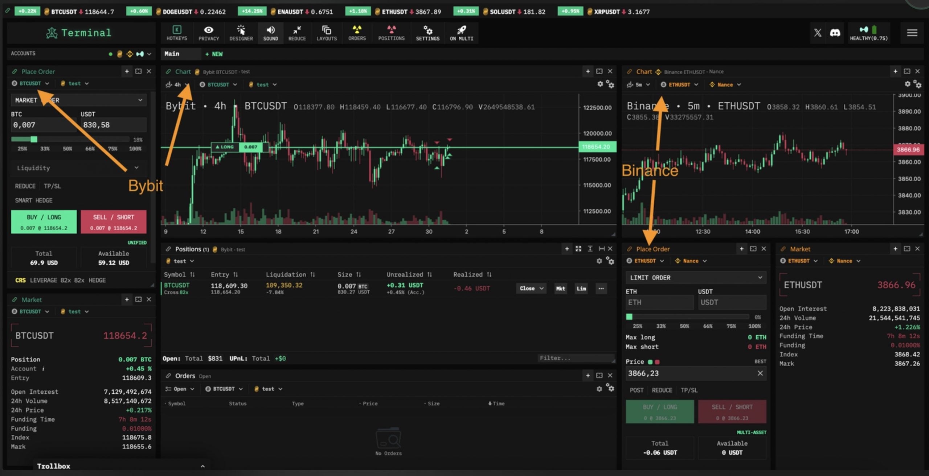Enable SMART HEDGE in Place Order panel
The width and height of the screenshot is (929, 476).
33,200
